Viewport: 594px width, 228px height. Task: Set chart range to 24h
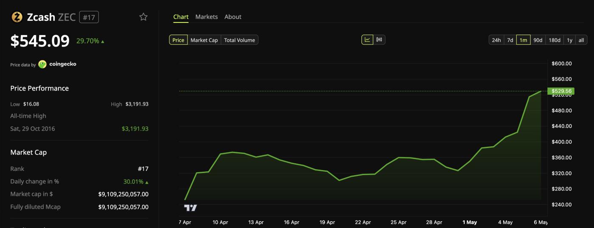(x=496, y=40)
